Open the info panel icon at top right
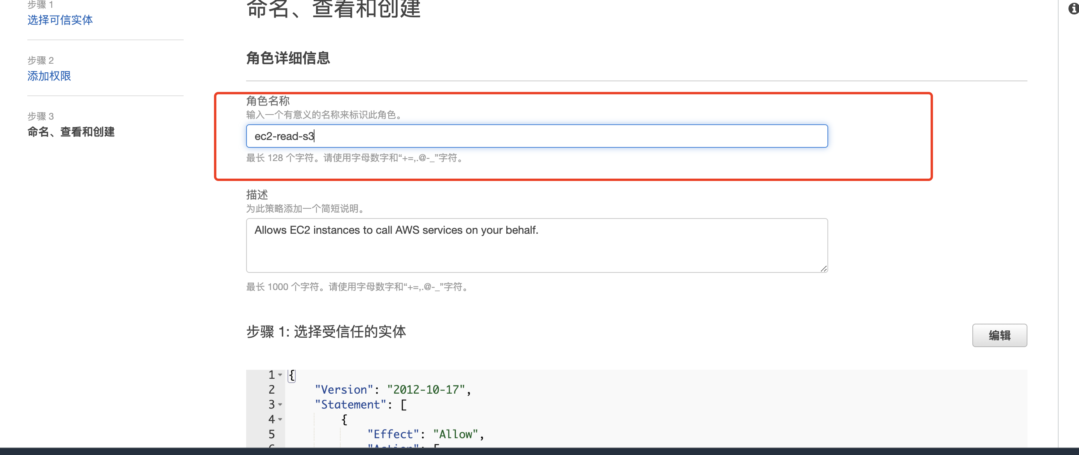Viewport: 1079px width, 455px height. pos(1074,8)
